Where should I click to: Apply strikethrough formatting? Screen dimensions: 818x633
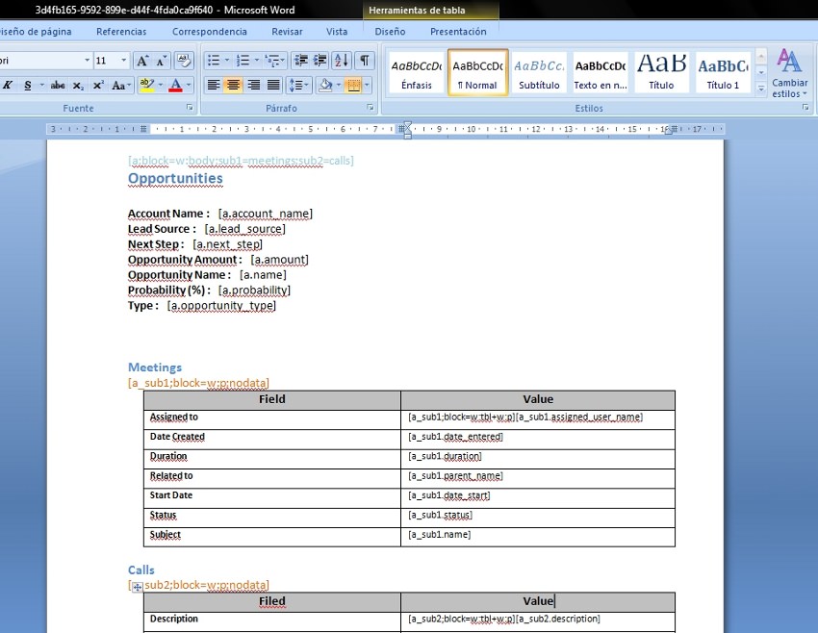pyautogui.click(x=58, y=86)
